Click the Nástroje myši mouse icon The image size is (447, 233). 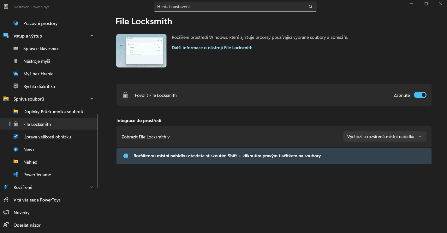[16, 61]
